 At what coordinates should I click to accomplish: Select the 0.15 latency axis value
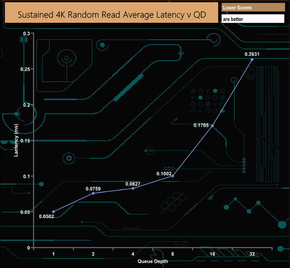[x=25, y=141]
